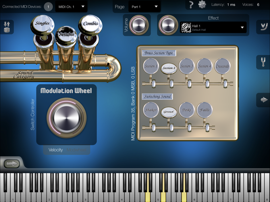Click the arrow icon above the keyboard
This screenshot has width=270, height=202.
point(12,164)
